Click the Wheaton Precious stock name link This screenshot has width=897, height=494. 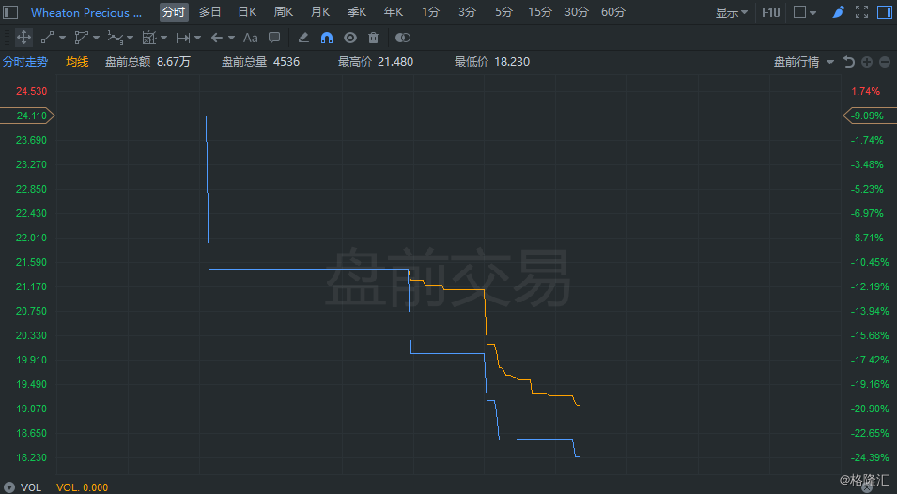(x=86, y=13)
